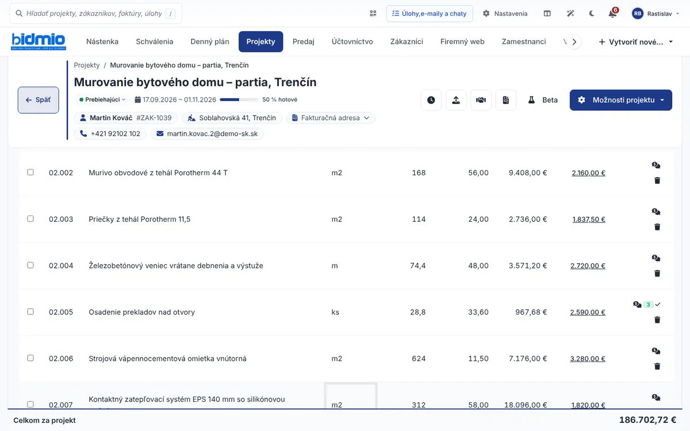Expand the Fakturačná adresa dropdown
690x431 pixels.
(x=331, y=118)
